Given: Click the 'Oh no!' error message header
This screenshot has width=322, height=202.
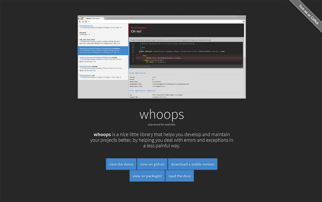Looking at the screenshot, I should click(136, 31).
